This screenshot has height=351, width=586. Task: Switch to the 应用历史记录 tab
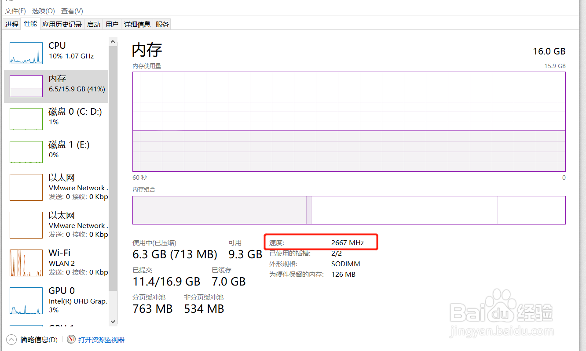point(62,25)
